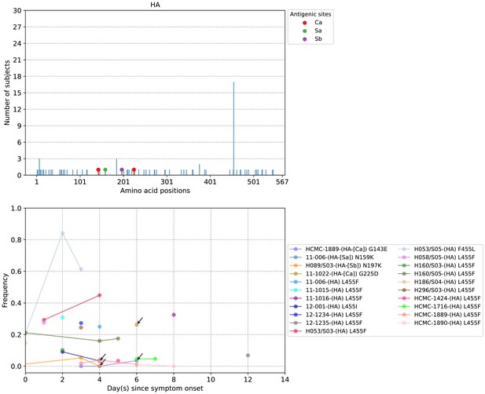
Task: Click the red data point at day 4, 0.45
Action: point(99,295)
